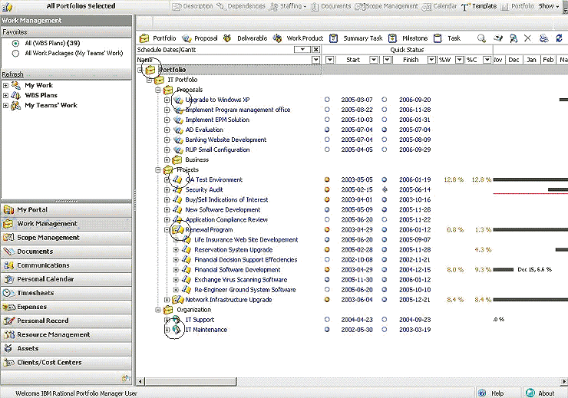
Task: Open the Security Audit project
Action: pos(204,189)
